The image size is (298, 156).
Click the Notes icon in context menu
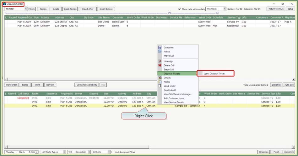point(160,82)
